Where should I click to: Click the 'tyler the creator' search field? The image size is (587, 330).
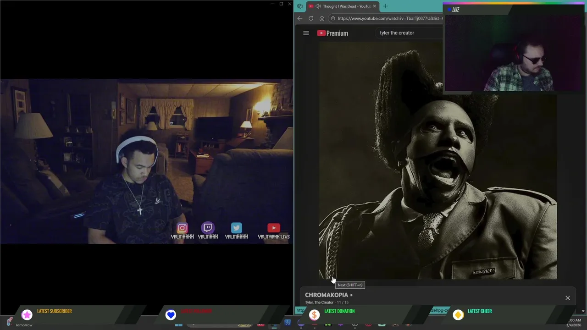pos(408,33)
